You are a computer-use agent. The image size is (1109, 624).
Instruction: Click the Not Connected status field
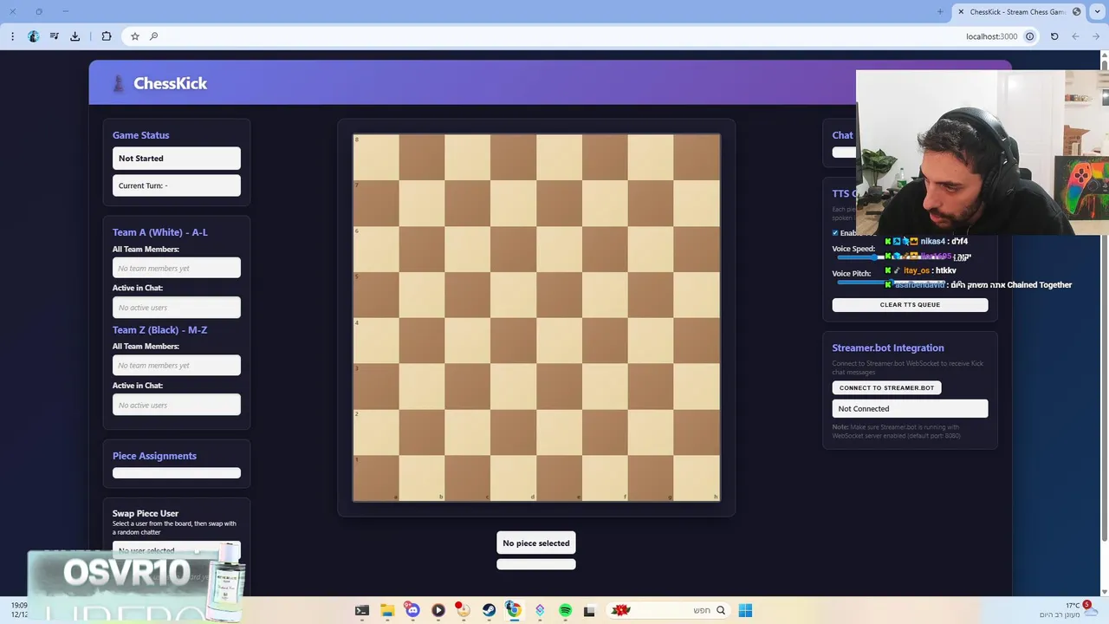(910, 408)
